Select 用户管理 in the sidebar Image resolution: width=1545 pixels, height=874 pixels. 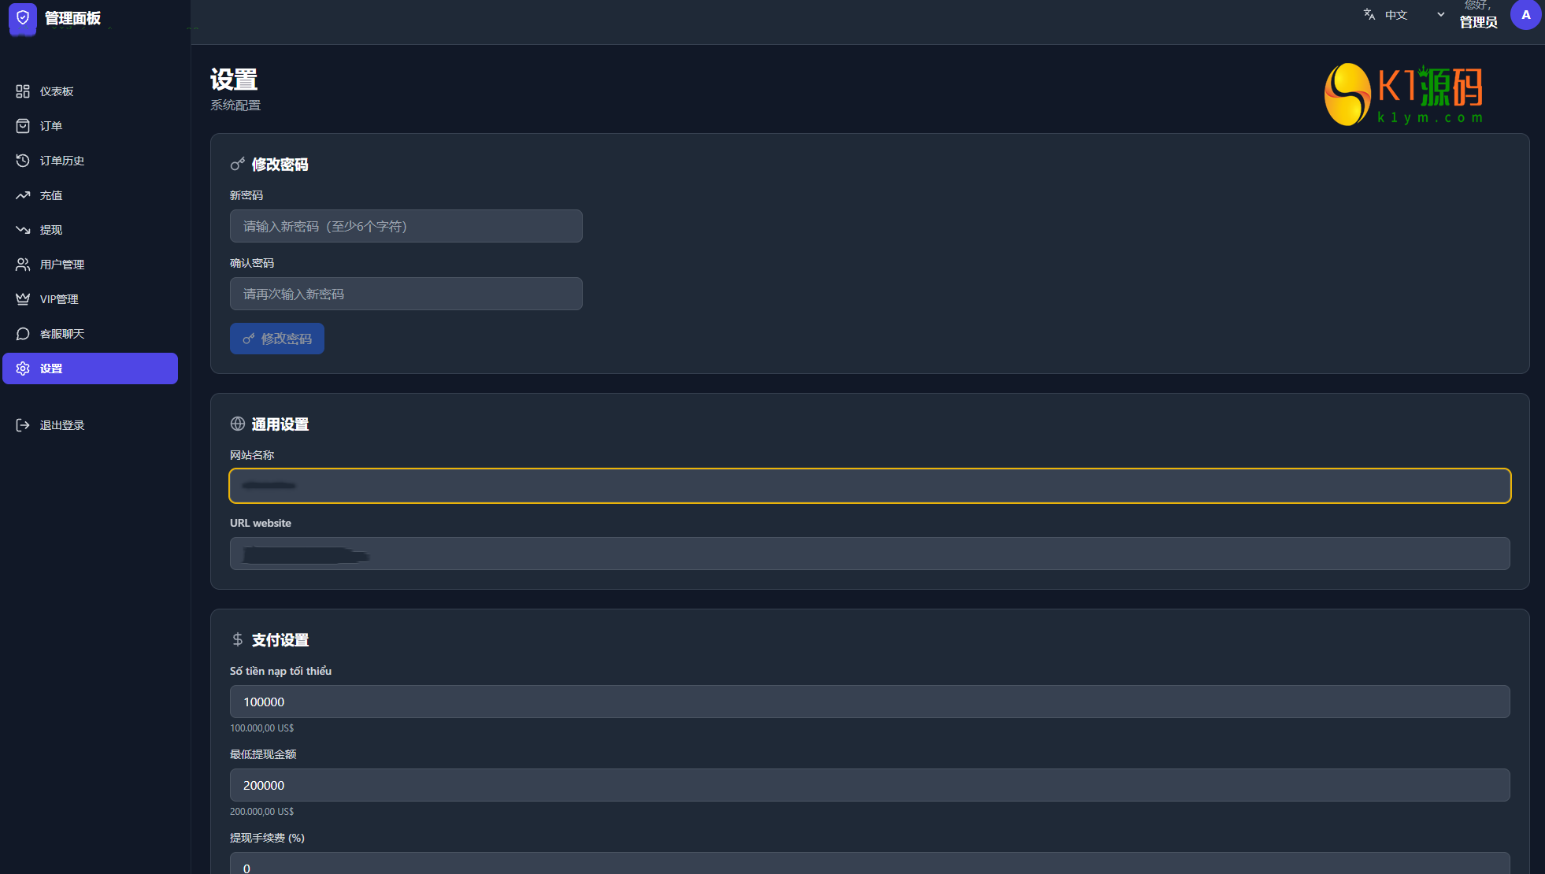coord(90,265)
